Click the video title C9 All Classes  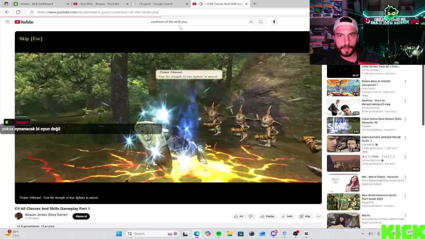[52, 208]
